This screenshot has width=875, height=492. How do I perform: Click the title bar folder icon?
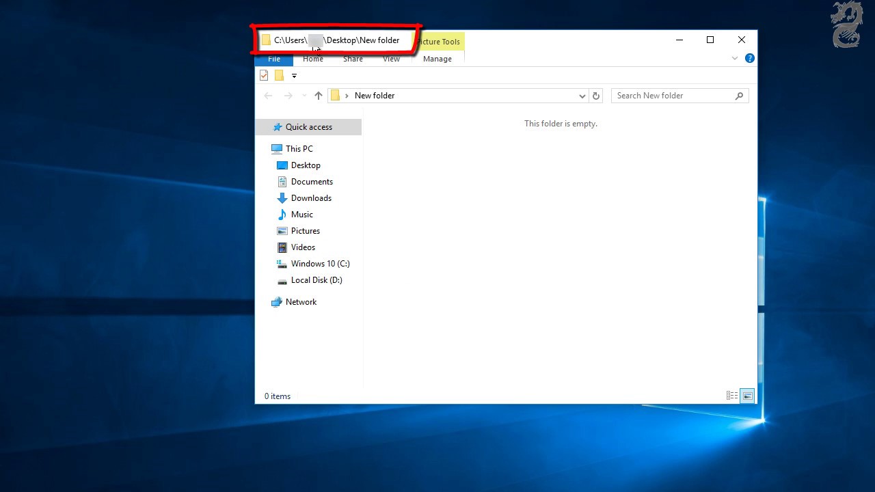click(x=266, y=40)
